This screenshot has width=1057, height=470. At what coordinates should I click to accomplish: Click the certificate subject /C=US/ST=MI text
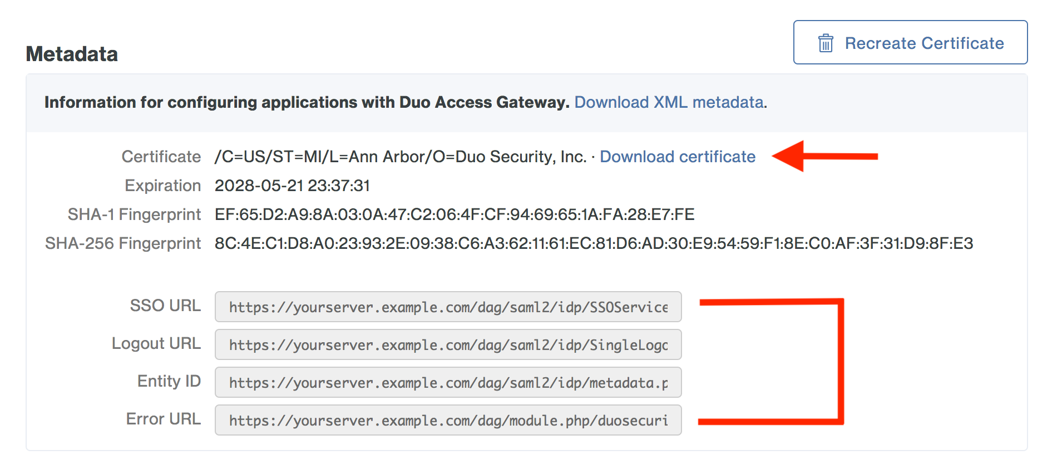tap(400, 157)
